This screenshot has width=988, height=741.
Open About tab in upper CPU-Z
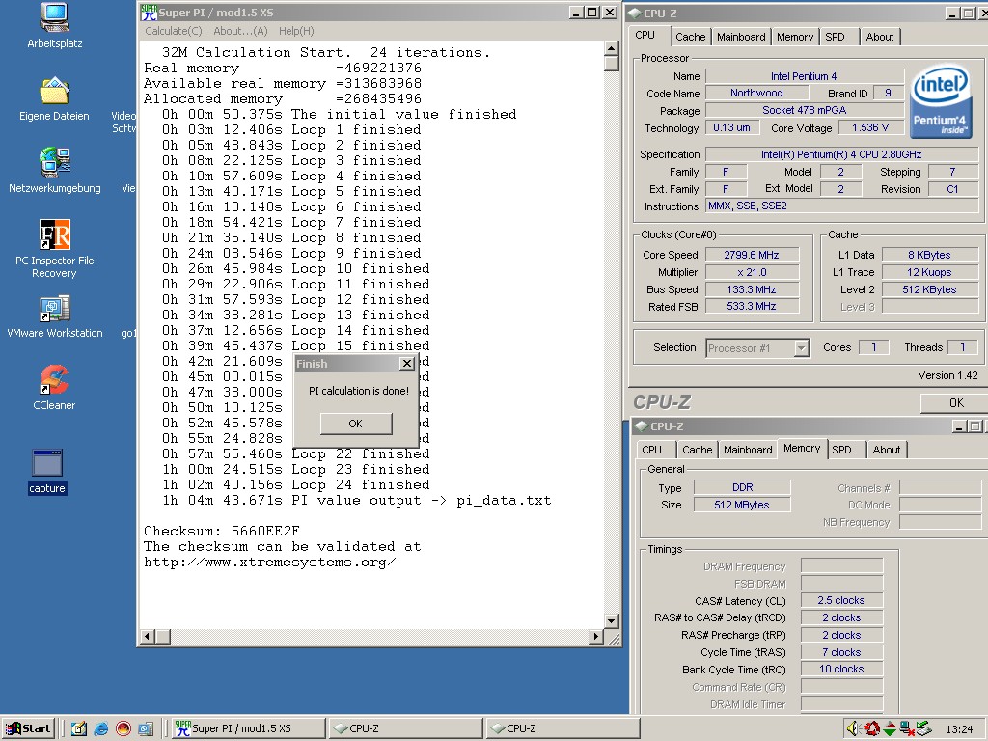coord(880,38)
